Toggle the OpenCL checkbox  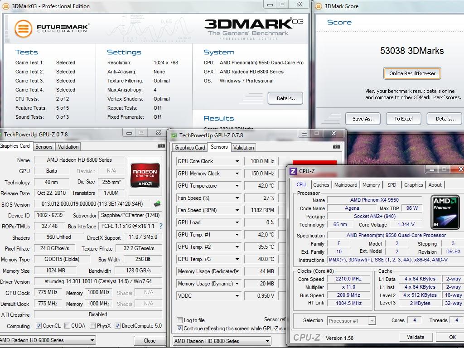39,325
